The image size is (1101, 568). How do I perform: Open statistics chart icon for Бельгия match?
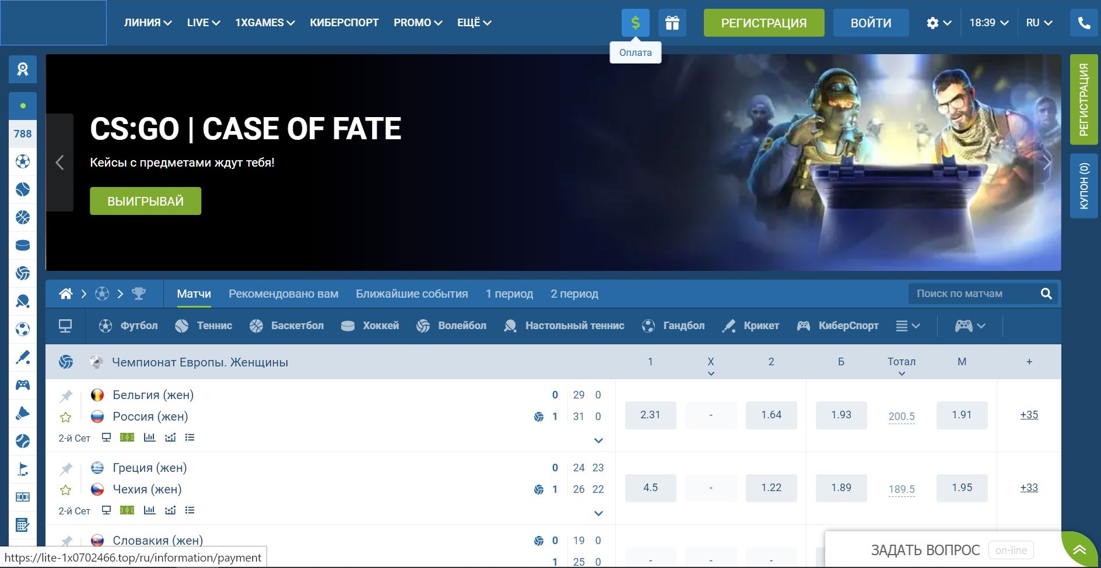(x=149, y=438)
